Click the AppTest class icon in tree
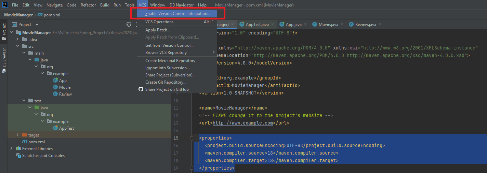The image size is (487, 173). [55, 128]
